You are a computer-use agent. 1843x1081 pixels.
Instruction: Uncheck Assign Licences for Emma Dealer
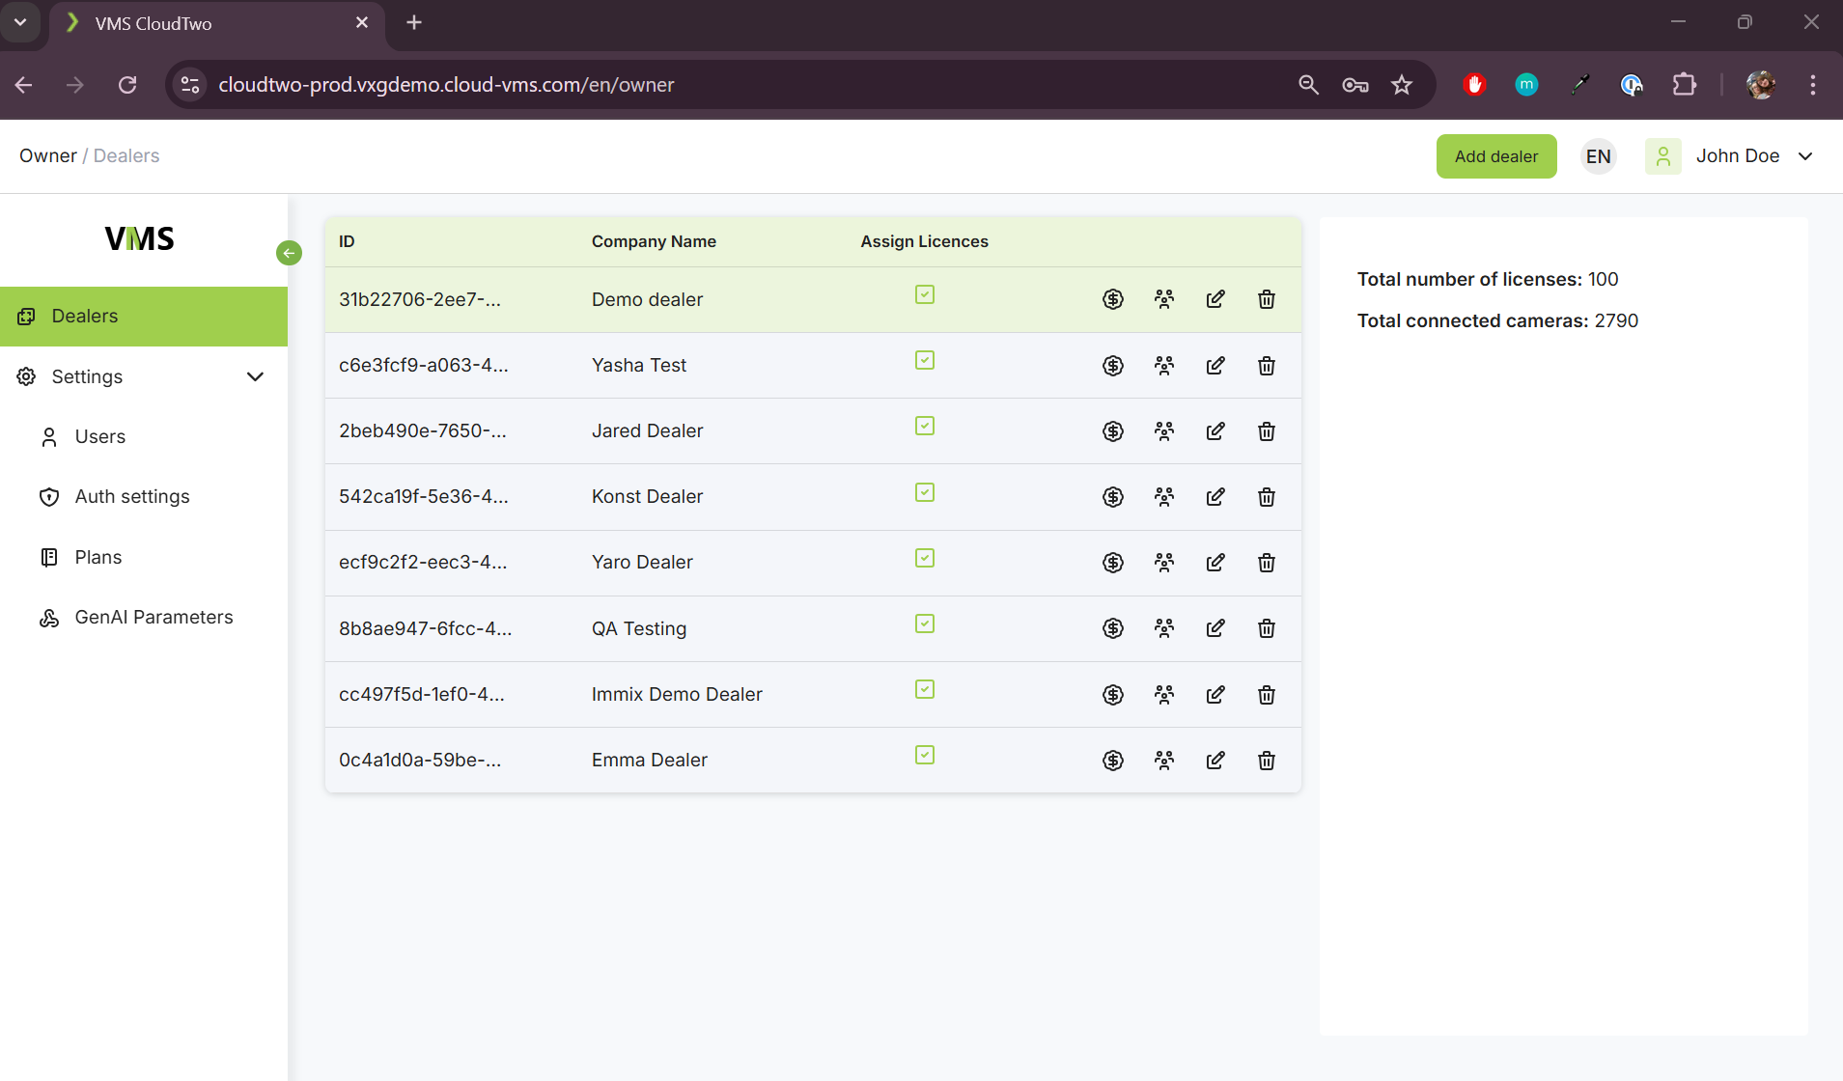925,755
